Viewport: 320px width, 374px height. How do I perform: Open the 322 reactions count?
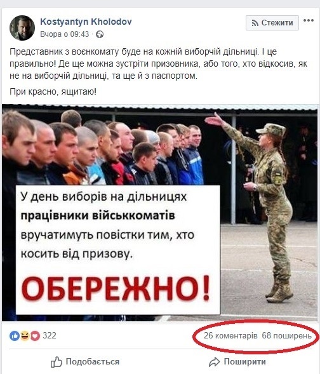50,336
